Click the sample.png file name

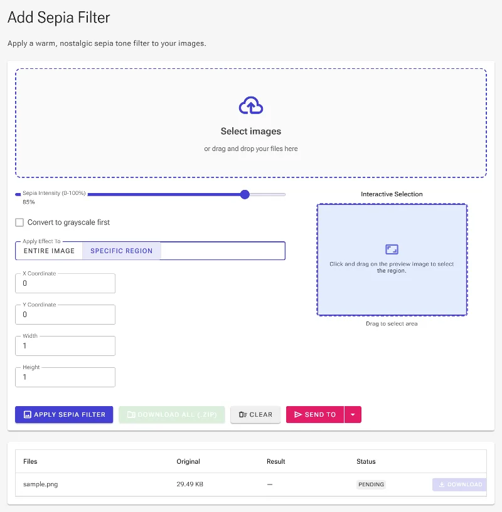pyautogui.click(x=41, y=484)
